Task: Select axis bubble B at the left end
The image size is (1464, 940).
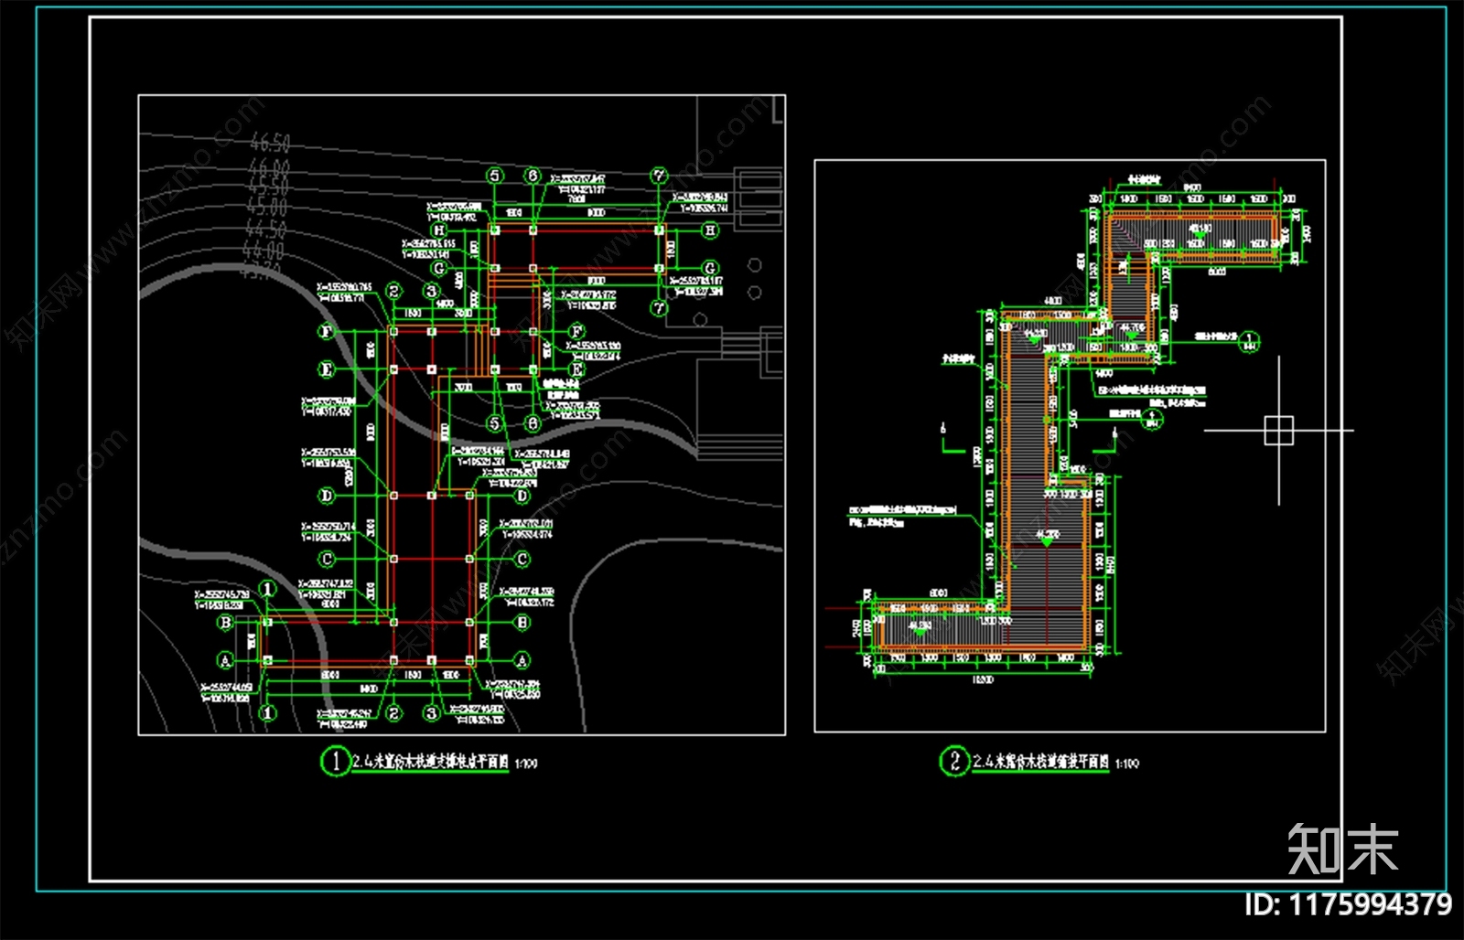Action: (225, 623)
